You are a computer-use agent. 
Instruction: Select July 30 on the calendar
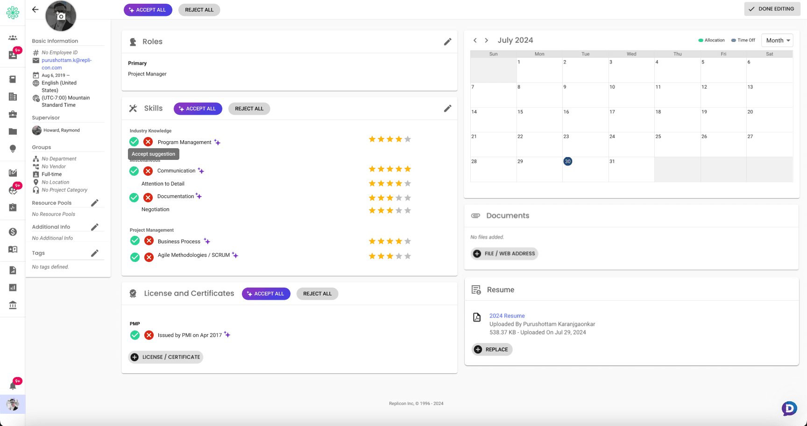tap(568, 161)
